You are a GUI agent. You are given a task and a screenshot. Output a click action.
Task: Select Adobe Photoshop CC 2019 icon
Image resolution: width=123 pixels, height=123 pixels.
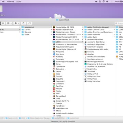[x=54, y=37]
